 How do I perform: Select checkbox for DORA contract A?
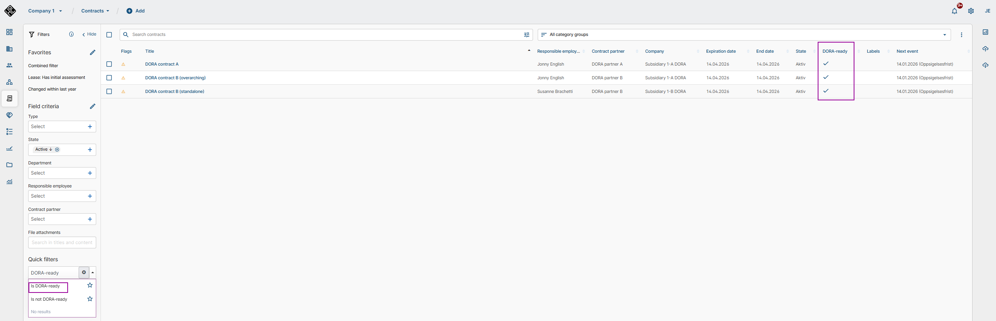click(x=109, y=64)
